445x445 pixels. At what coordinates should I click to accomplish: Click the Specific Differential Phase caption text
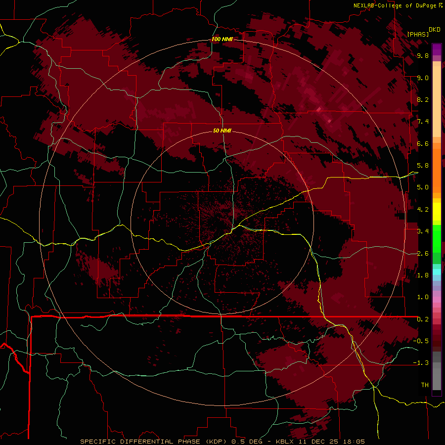[x=222, y=442]
